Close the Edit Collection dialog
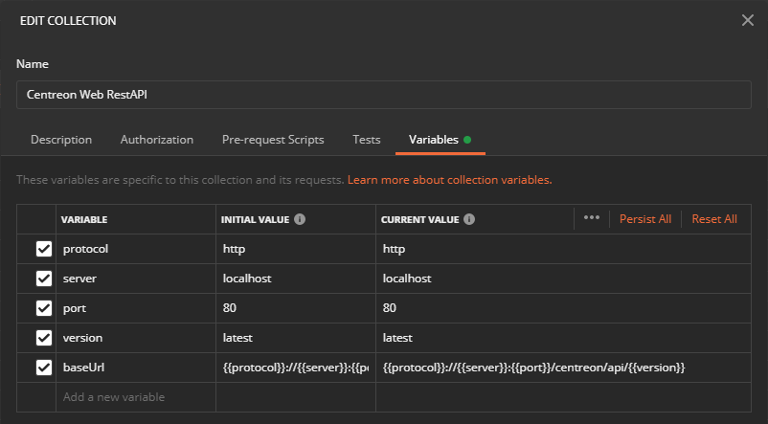This screenshot has height=424, width=768. (x=747, y=20)
